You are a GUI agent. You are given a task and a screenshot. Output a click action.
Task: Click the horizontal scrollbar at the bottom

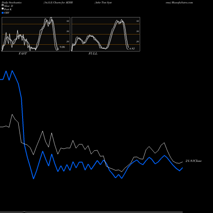(x=91, y=212)
